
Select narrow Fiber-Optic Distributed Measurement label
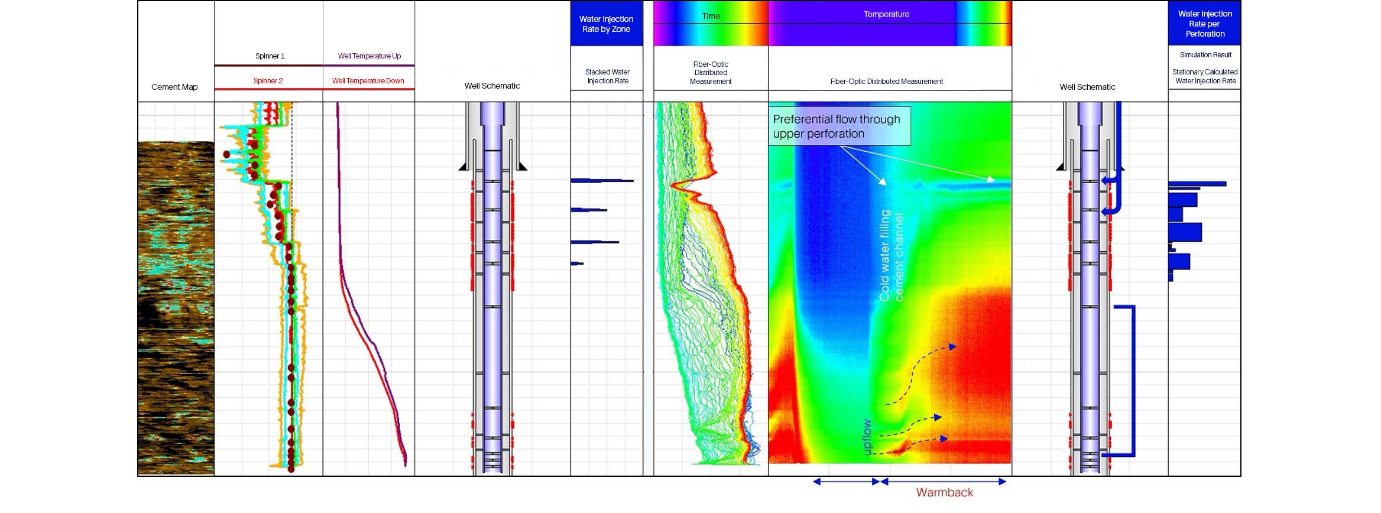[711, 73]
